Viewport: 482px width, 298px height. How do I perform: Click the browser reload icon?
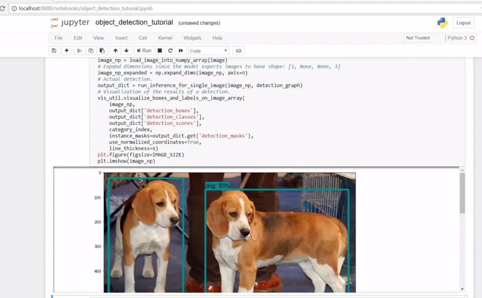click(3, 8)
